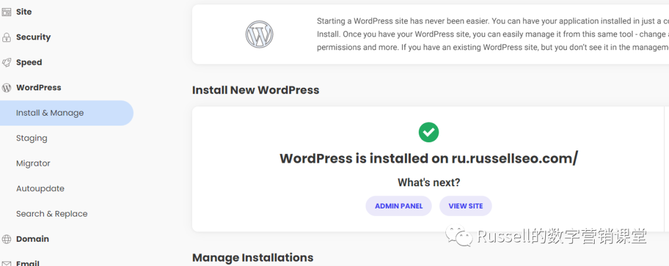
Task: Click the Manage Installations heading
Action: 253,257
